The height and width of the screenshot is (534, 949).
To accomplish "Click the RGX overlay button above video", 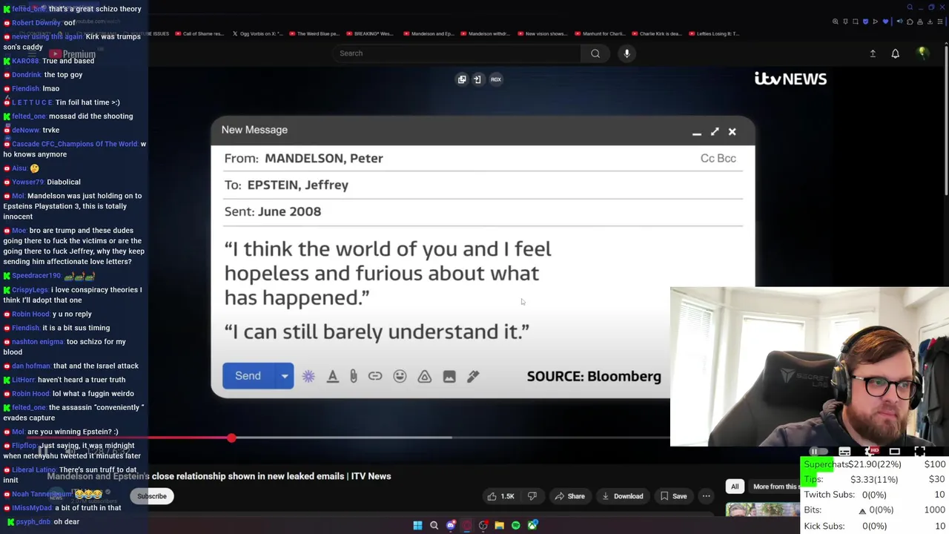I will (x=496, y=79).
